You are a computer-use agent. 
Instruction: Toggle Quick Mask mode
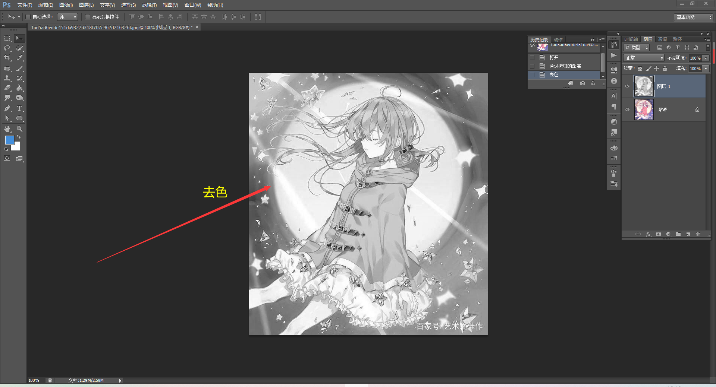pos(7,158)
